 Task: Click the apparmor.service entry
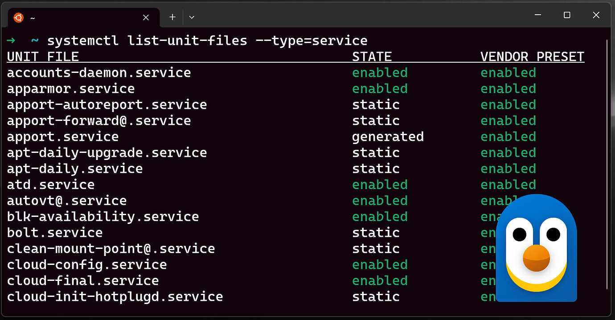tap(70, 88)
